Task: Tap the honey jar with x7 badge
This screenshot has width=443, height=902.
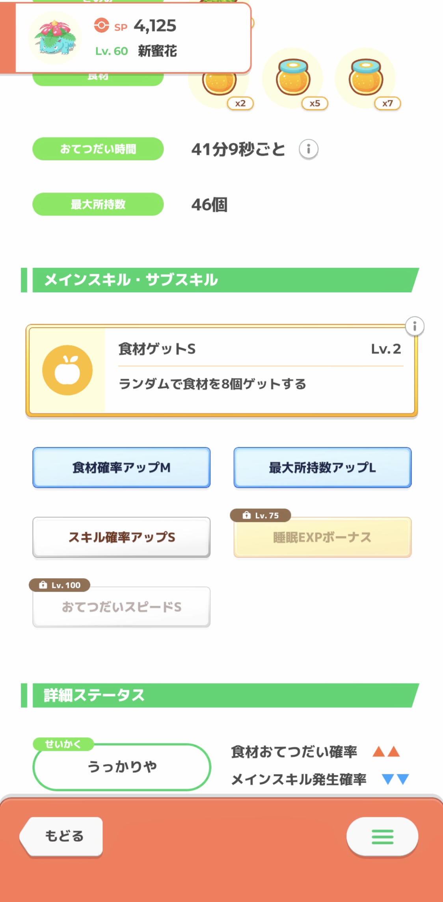Action: [366, 79]
